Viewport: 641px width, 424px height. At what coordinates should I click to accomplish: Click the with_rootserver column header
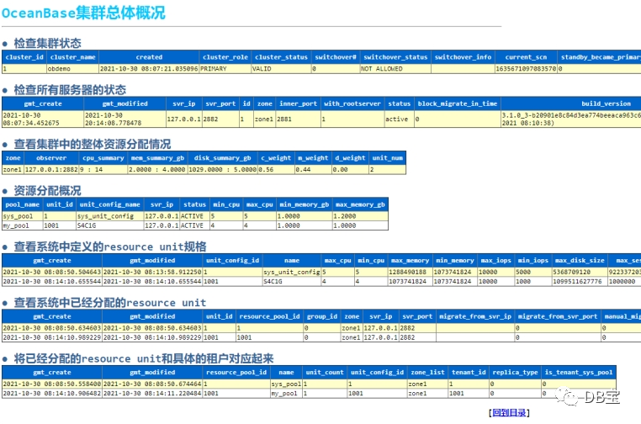tap(352, 103)
